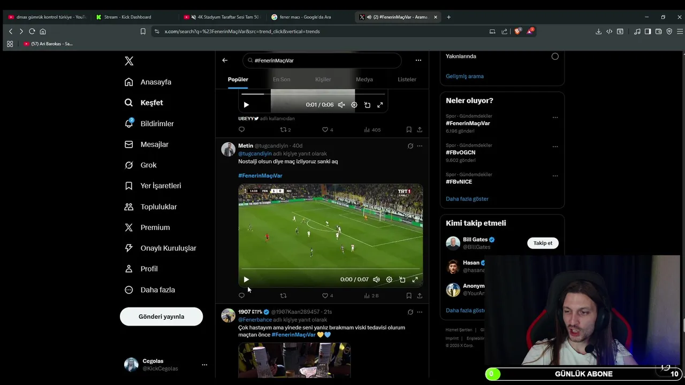The height and width of the screenshot is (385, 685).
Task: Switch to the Listeler tab
Action: pos(407,79)
